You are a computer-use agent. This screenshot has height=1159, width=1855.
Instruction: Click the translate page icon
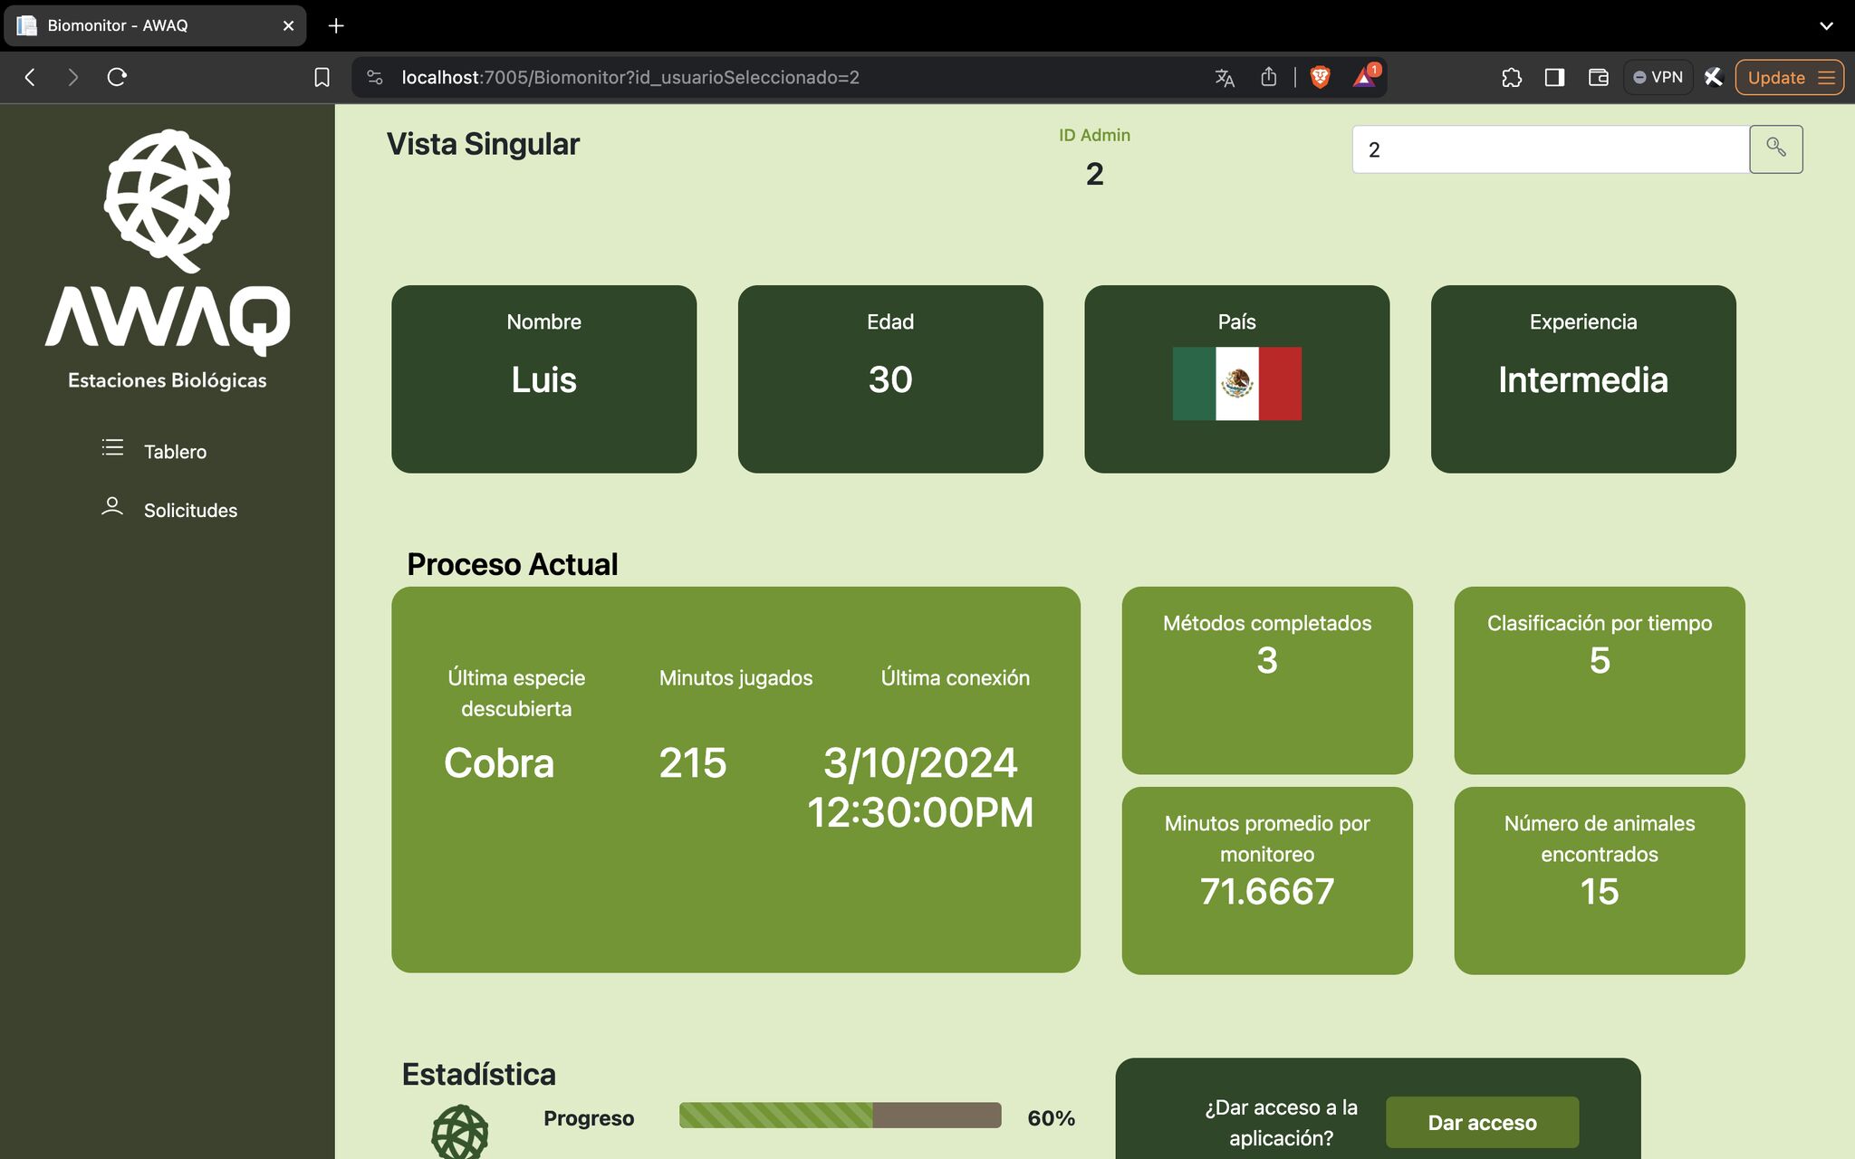click(1225, 78)
